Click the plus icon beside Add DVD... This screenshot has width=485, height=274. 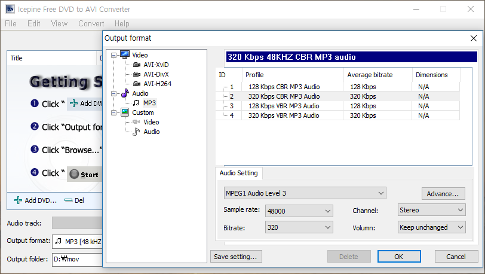click(x=19, y=200)
